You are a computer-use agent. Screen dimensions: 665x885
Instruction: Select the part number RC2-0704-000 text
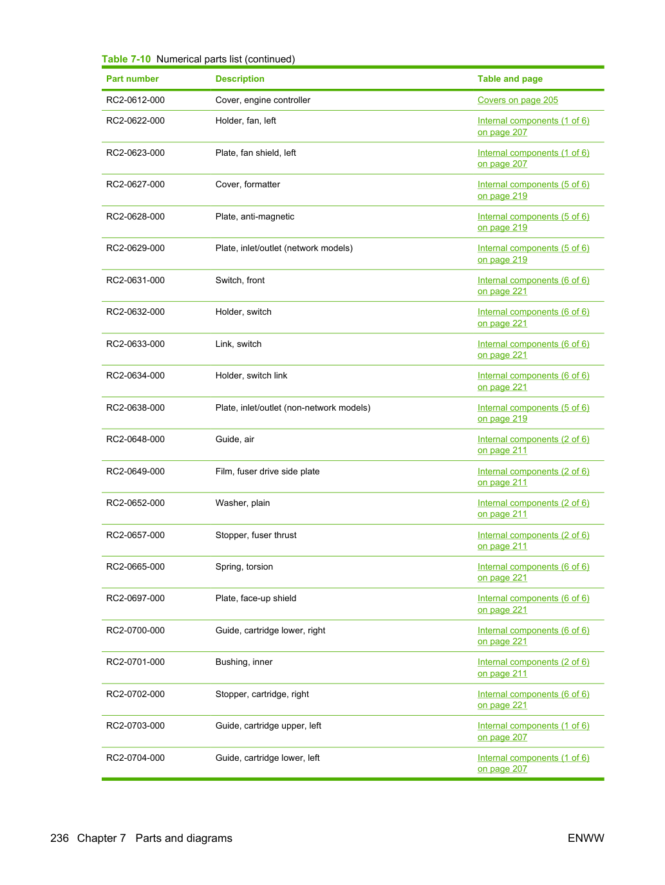click(135, 758)
